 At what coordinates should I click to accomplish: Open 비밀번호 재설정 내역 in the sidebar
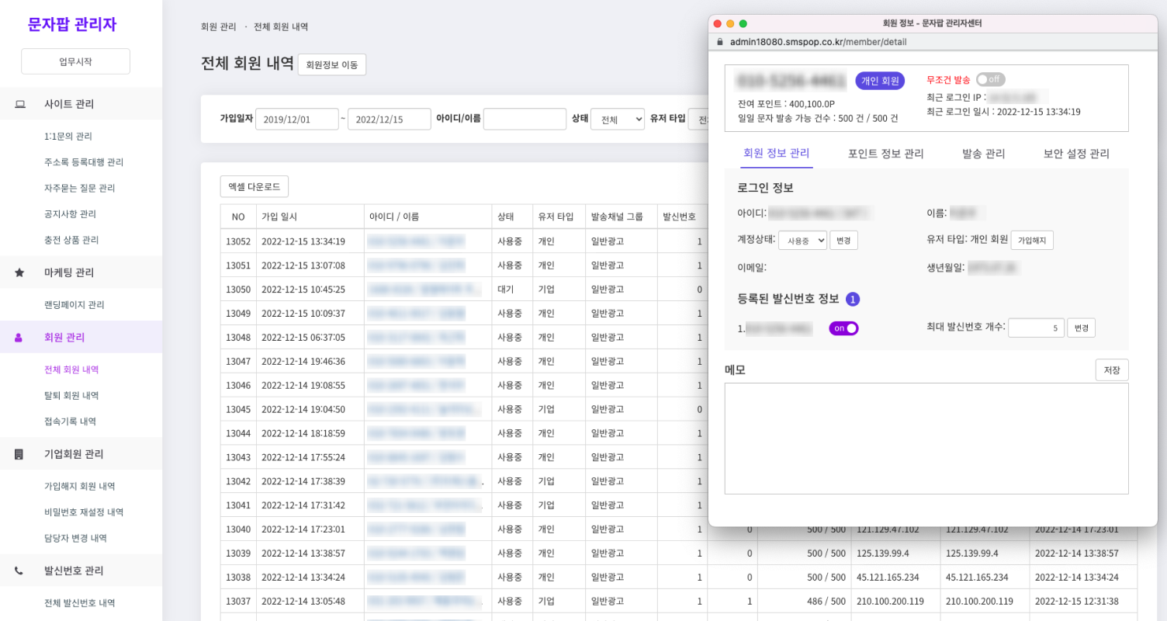84,512
